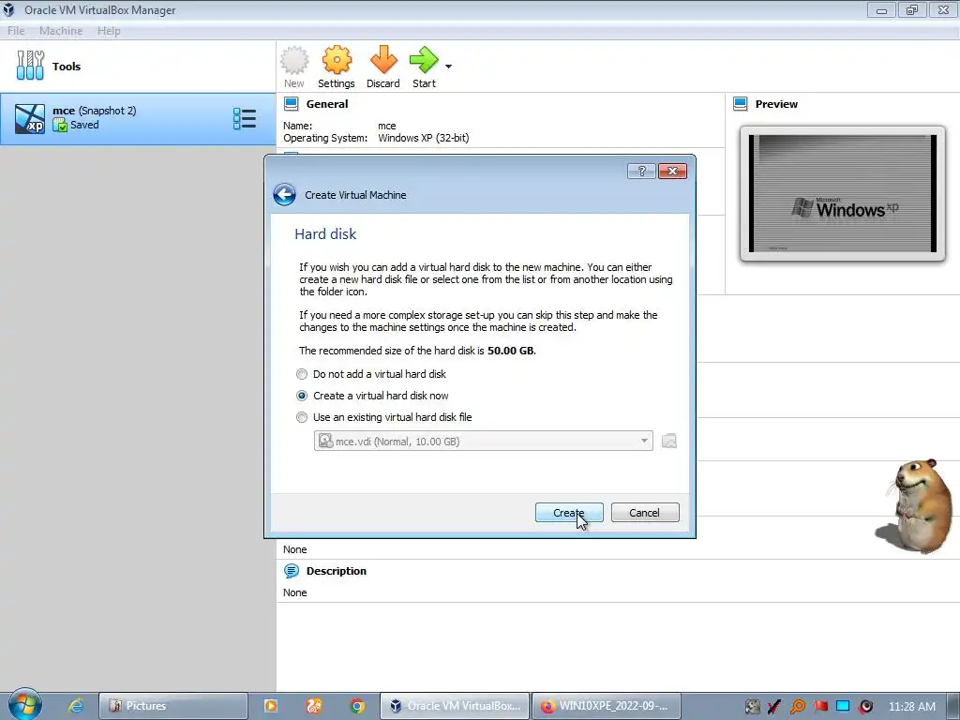Cancel the Create Virtual Machine wizard
Screen dimensions: 960x720
point(645,513)
